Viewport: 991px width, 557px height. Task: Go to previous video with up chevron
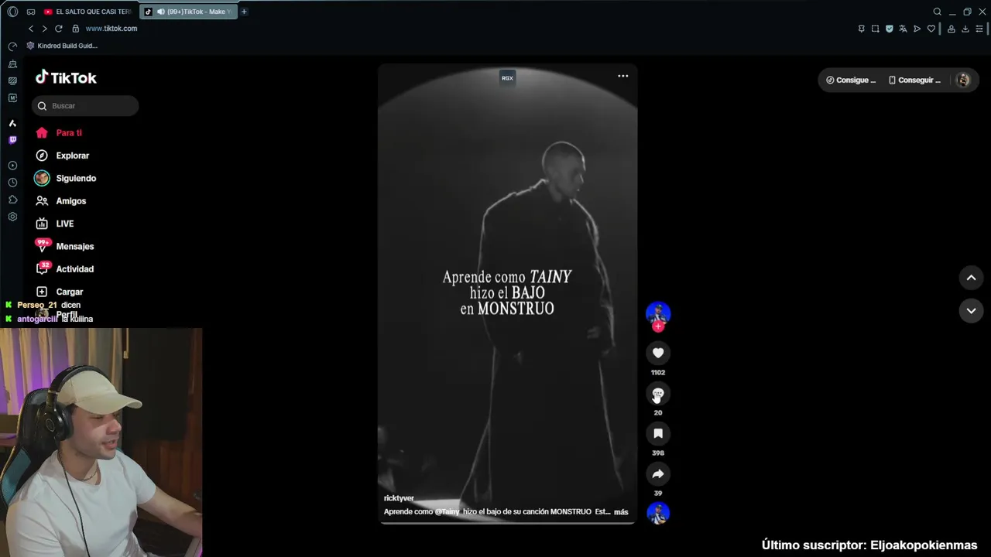click(x=971, y=278)
